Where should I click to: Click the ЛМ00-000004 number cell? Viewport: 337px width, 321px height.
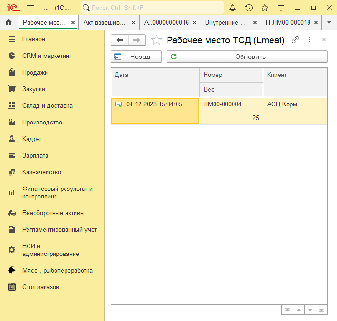tap(232, 104)
